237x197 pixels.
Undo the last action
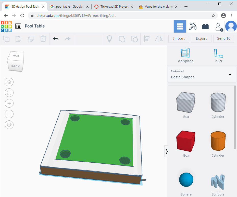tap(56, 39)
